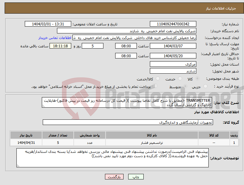
Task: Click the need date cell 1404/04/31
Action: (x=26, y=143)
